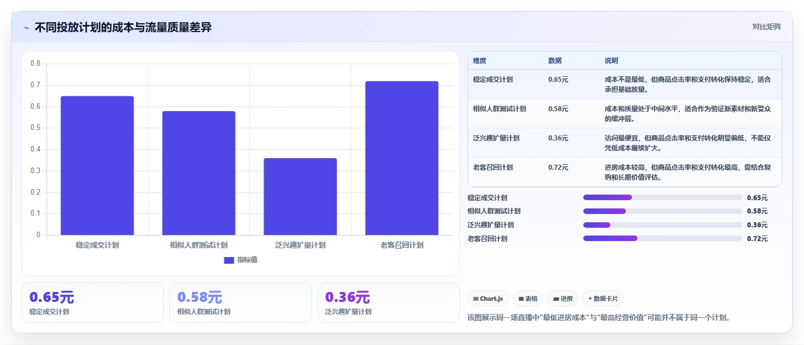Click the footnote beginning 该图展示同一场直播中
This screenshot has width=804, height=345.
pos(599,318)
